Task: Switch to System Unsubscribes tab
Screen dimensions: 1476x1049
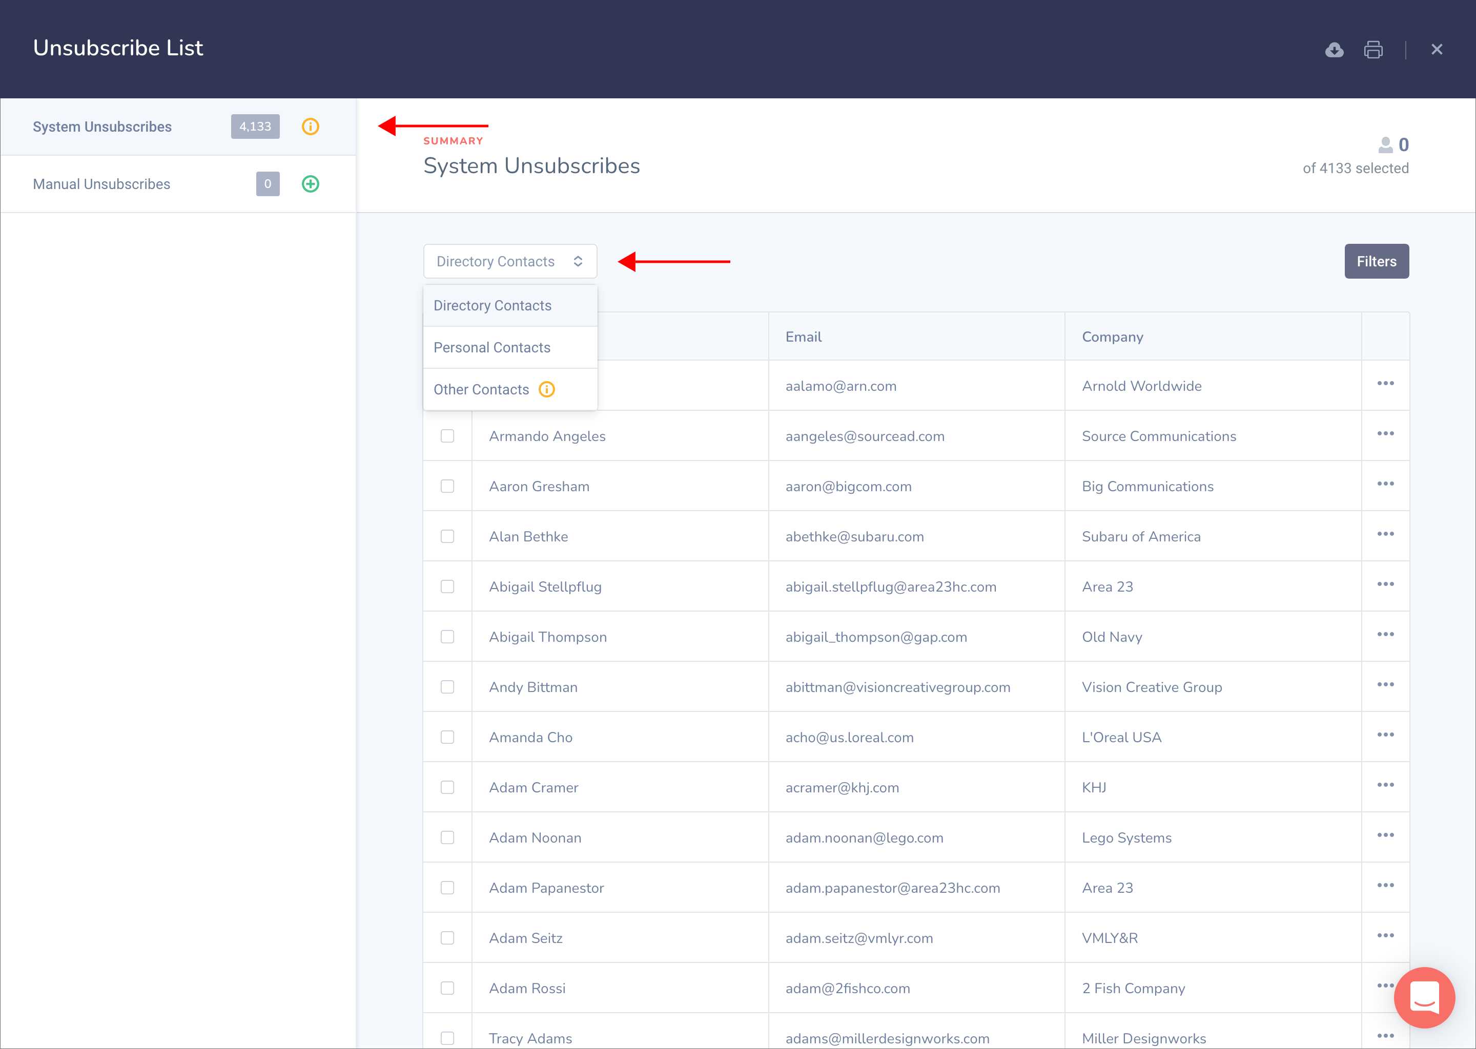Action: pos(178,127)
